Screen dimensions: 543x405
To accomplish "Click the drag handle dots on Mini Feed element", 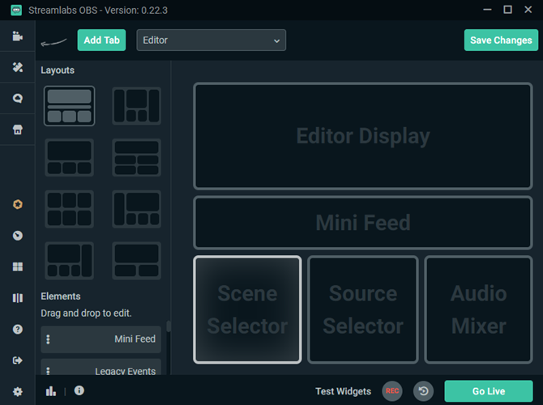I will pos(48,339).
